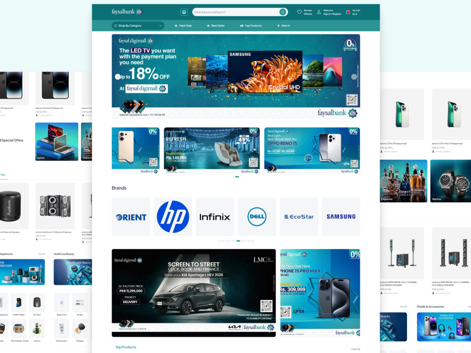Expand the Shop By Category dropdown
This screenshot has height=353, width=471.
click(138, 26)
